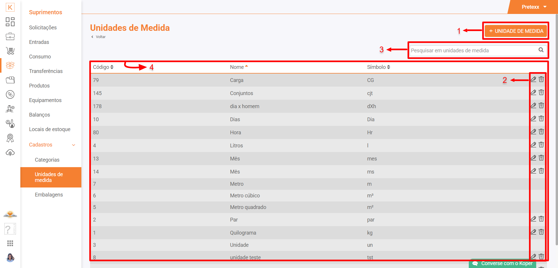Delete the Conjuntos unit with trash icon
This screenshot has height=268, width=558.
(541, 92)
